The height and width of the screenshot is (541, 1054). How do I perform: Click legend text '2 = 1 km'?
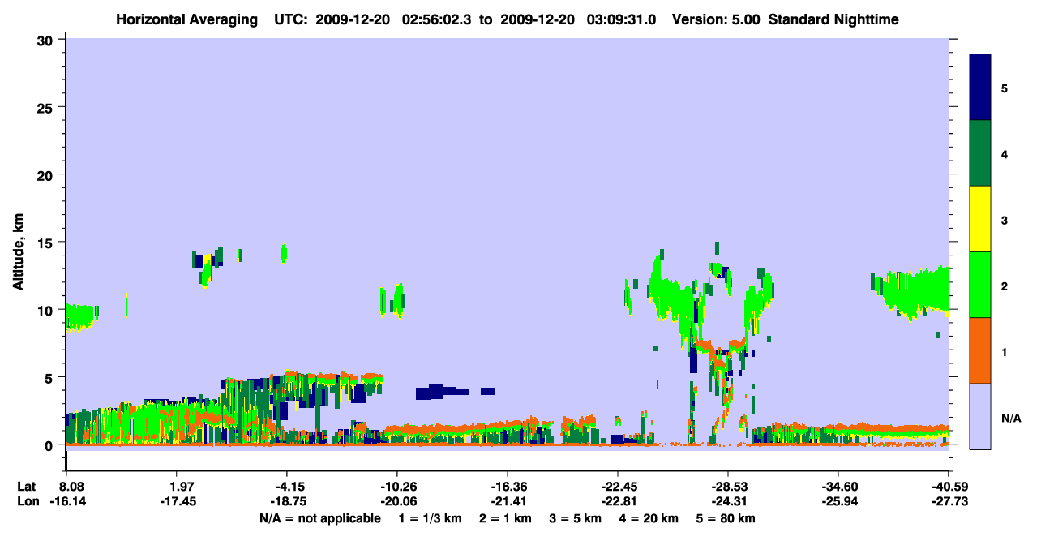coord(507,518)
